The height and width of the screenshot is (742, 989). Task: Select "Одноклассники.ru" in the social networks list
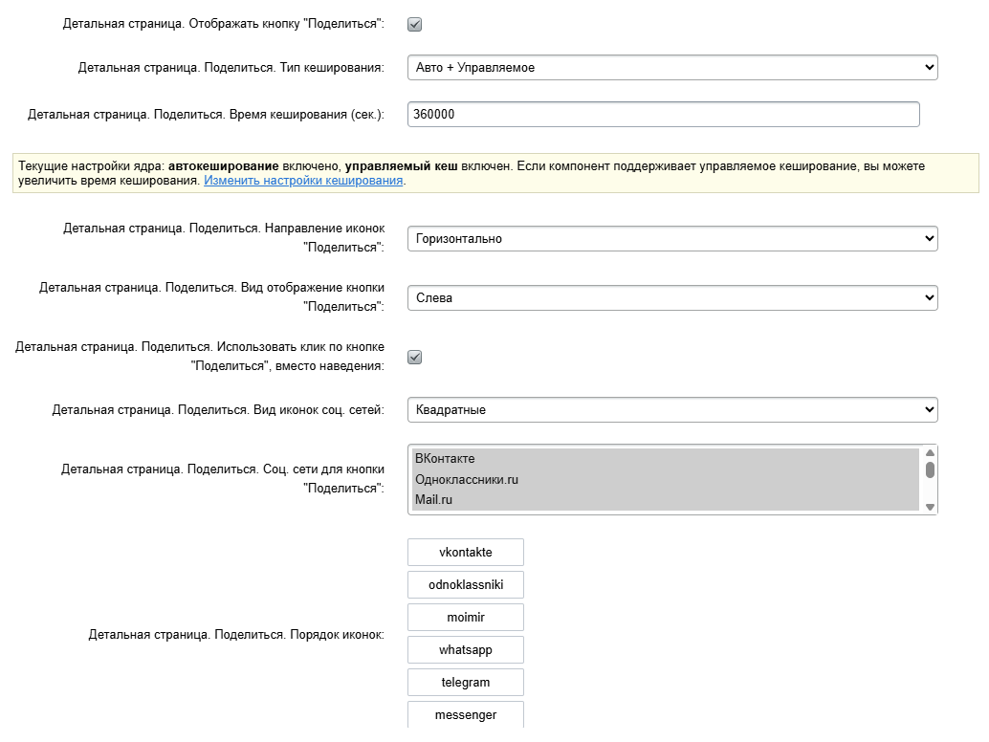664,479
